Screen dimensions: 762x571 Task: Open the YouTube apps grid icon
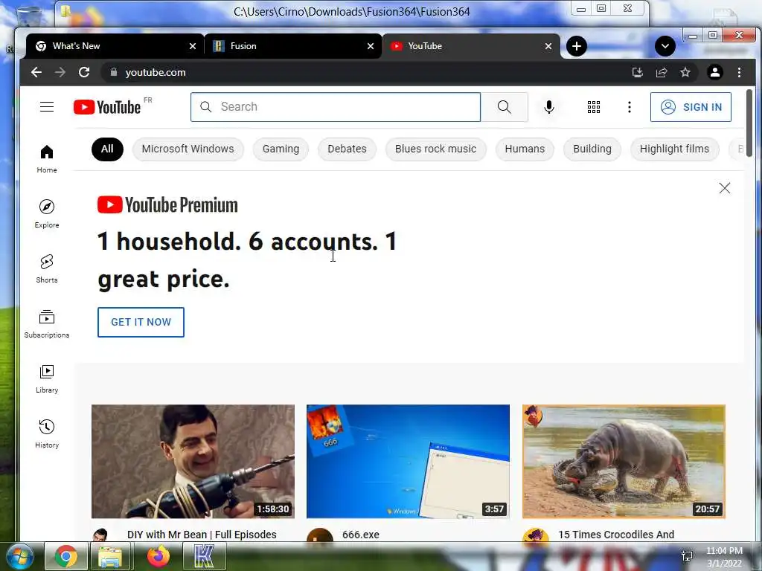pyautogui.click(x=593, y=107)
